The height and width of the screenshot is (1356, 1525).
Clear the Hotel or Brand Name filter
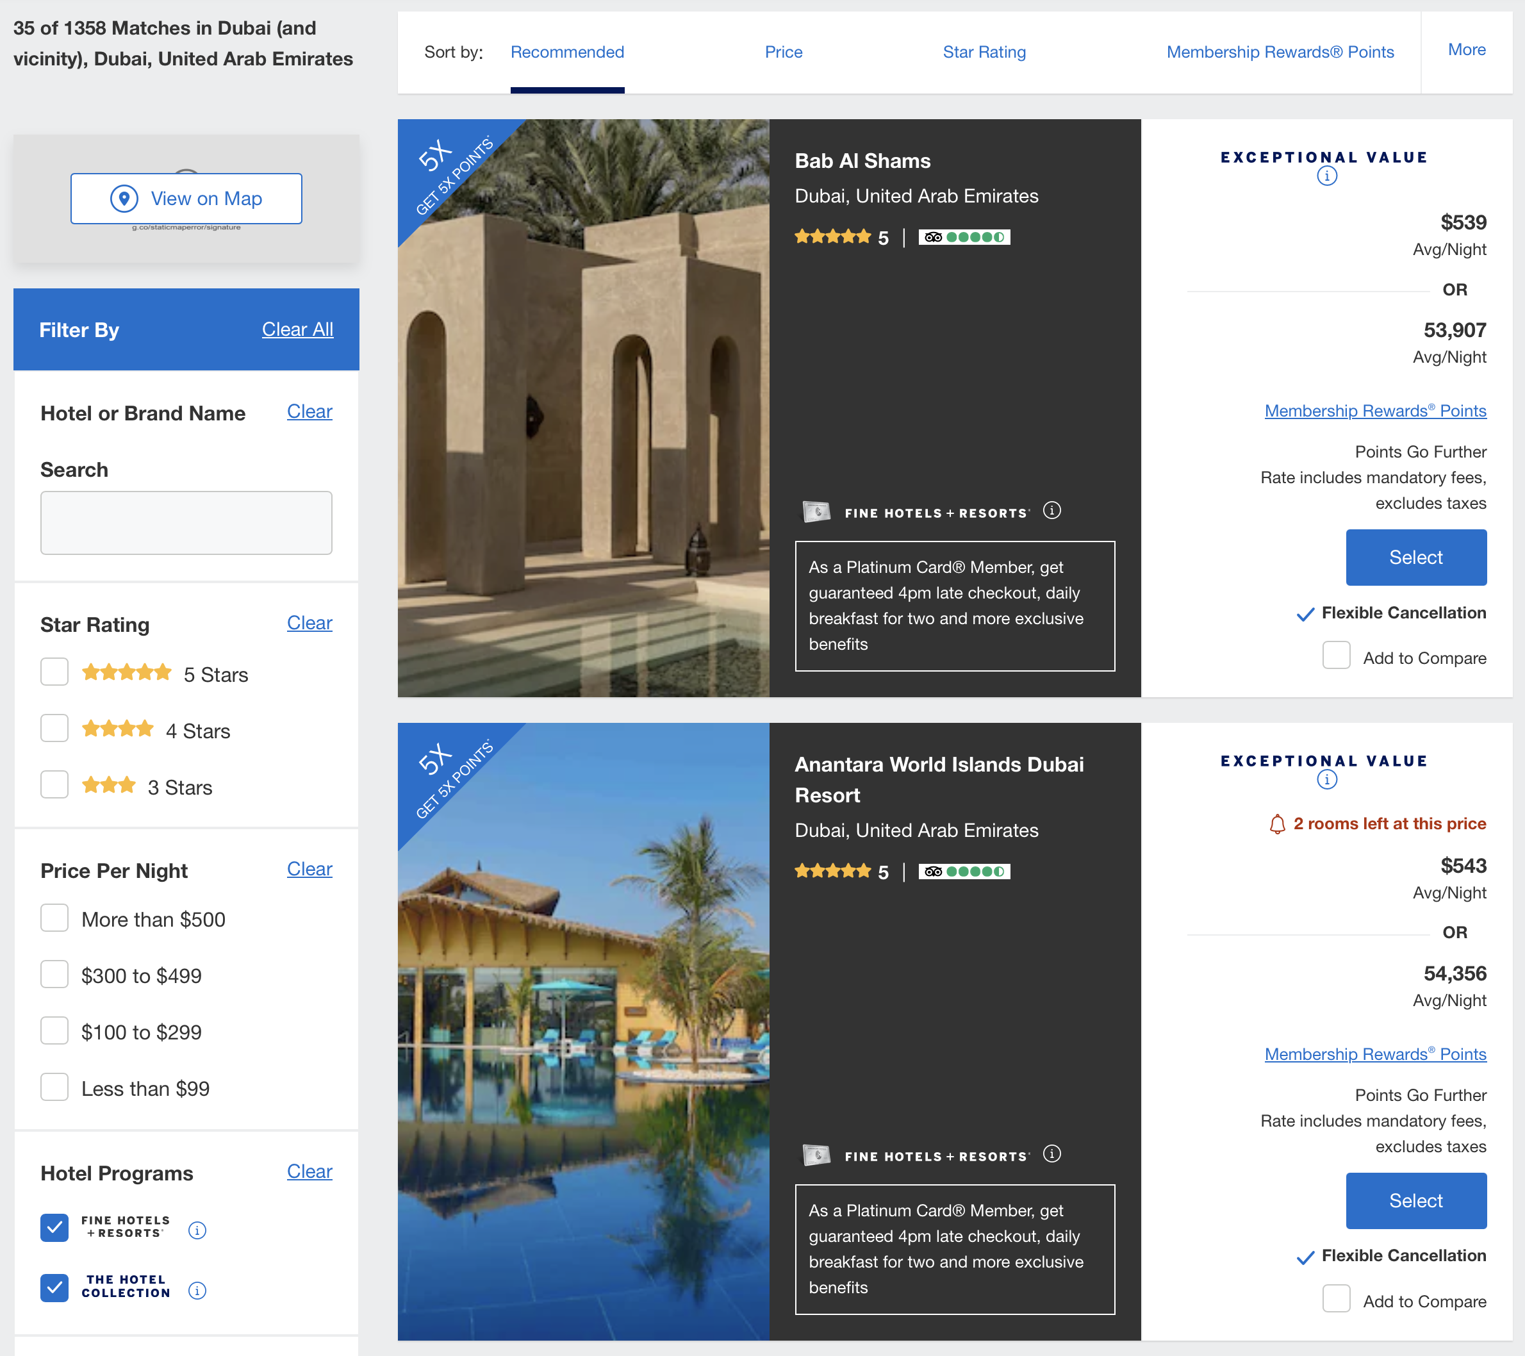pyautogui.click(x=309, y=411)
